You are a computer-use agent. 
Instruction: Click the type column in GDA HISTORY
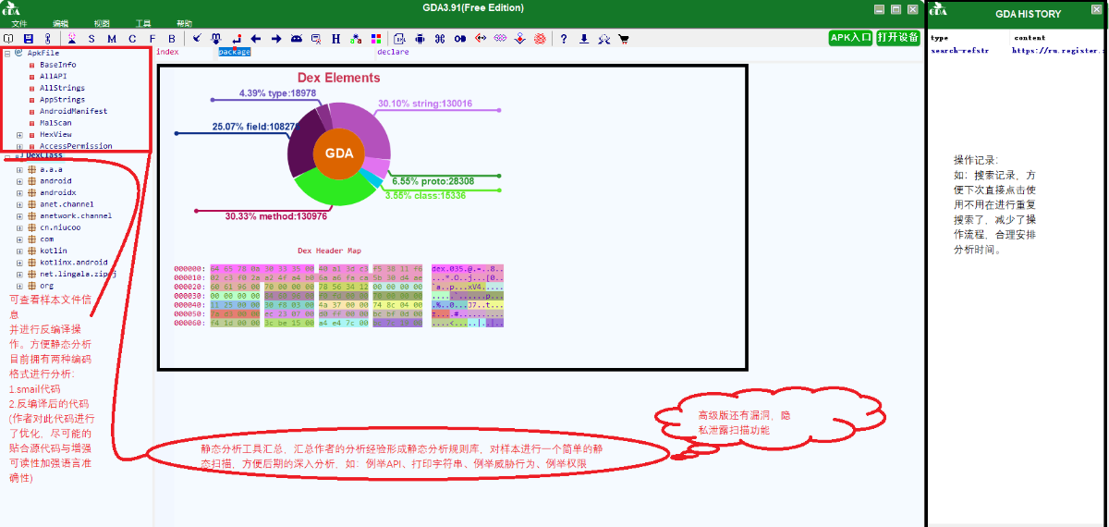[x=940, y=38]
